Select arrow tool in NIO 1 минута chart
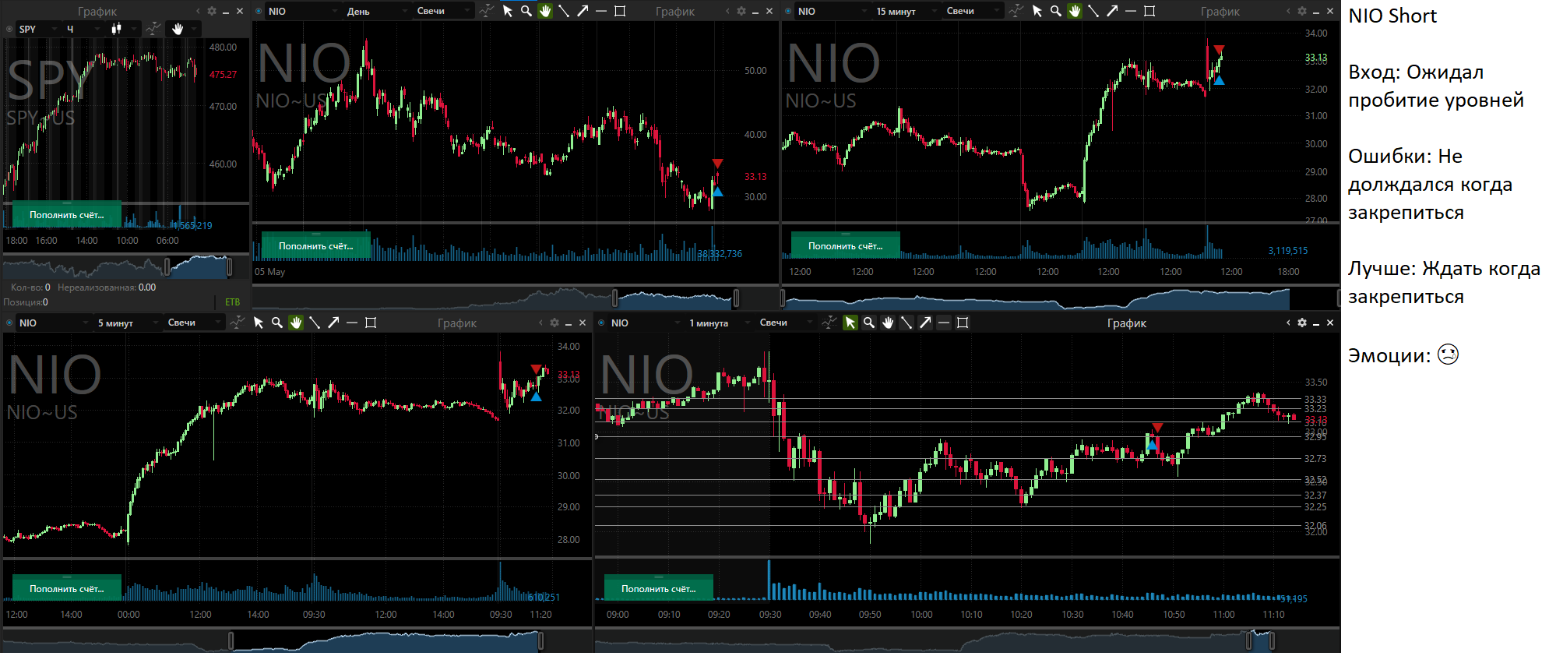This screenshot has width=1556, height=656. click(925, 323)
